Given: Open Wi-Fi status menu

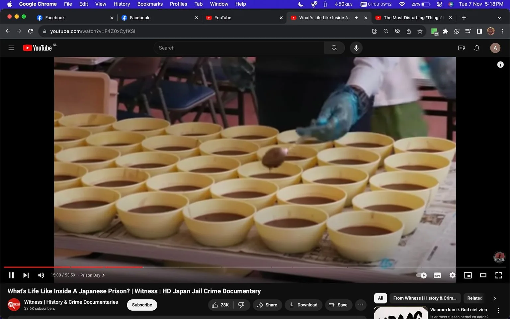Looking at the screenshot, I should [x=402, y=4].
